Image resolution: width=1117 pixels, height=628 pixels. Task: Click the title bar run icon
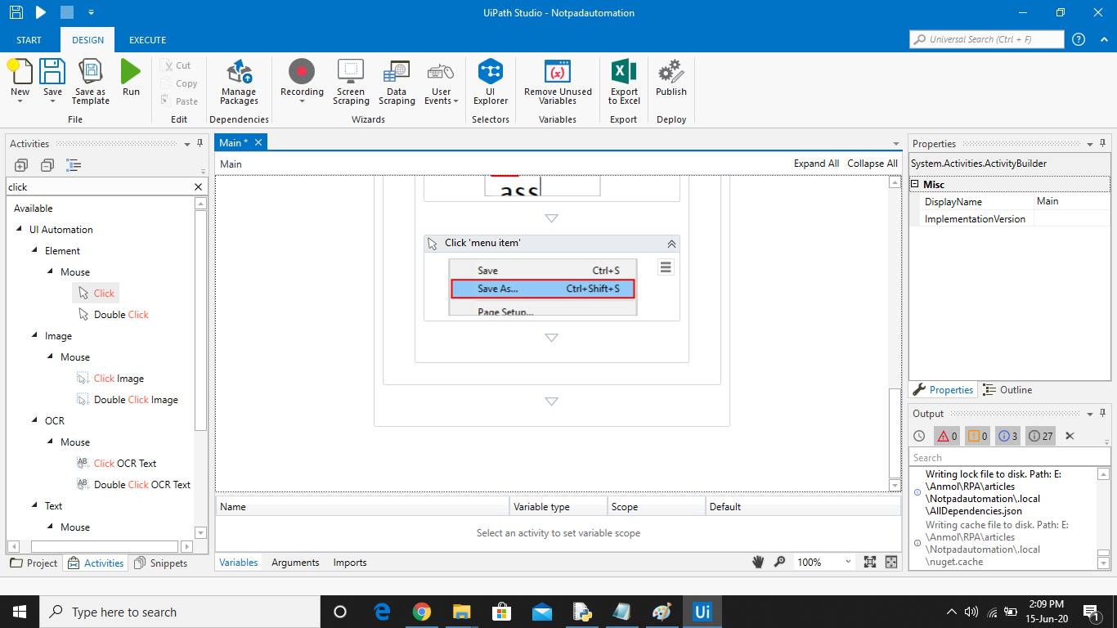point(41,12)
